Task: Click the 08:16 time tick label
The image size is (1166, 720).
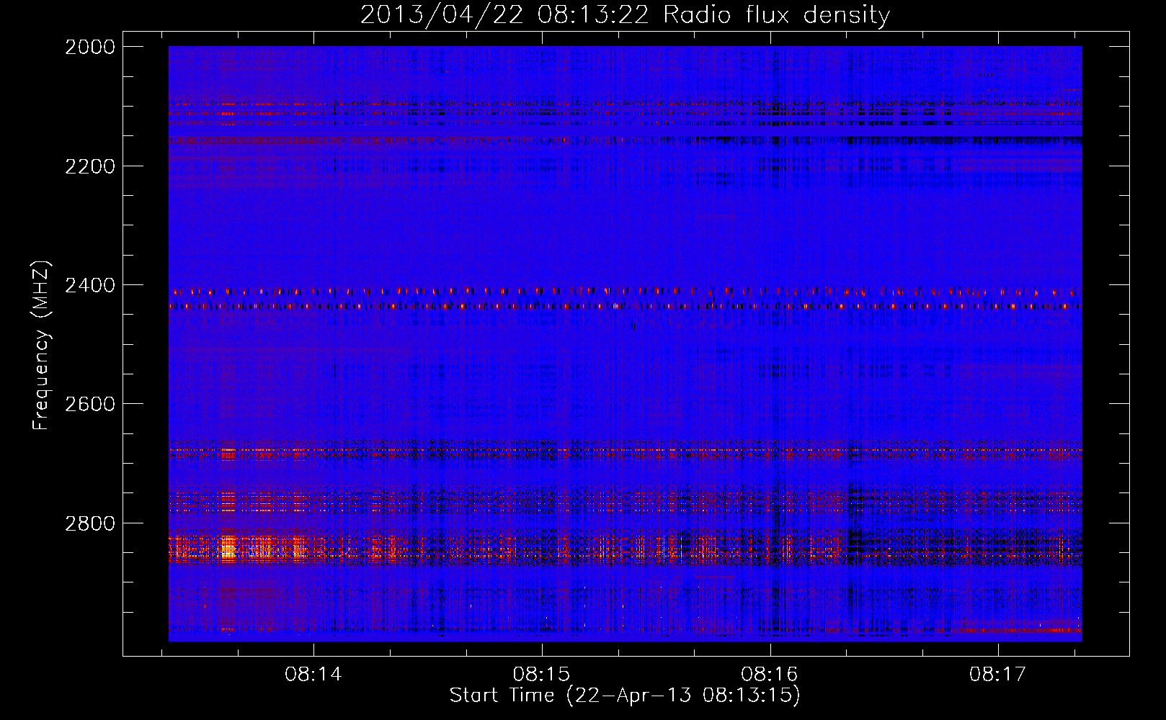Action: pyautogui.click(x=770, y=674)
